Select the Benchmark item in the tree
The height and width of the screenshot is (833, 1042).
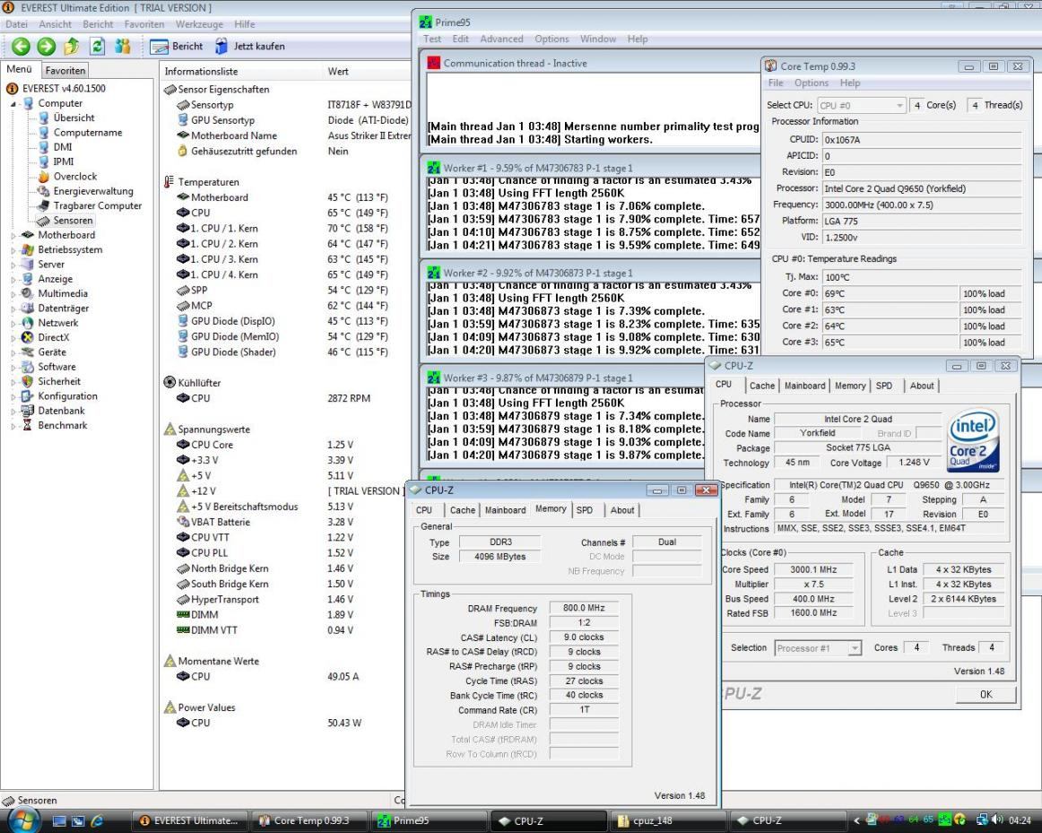pos(62,425)
